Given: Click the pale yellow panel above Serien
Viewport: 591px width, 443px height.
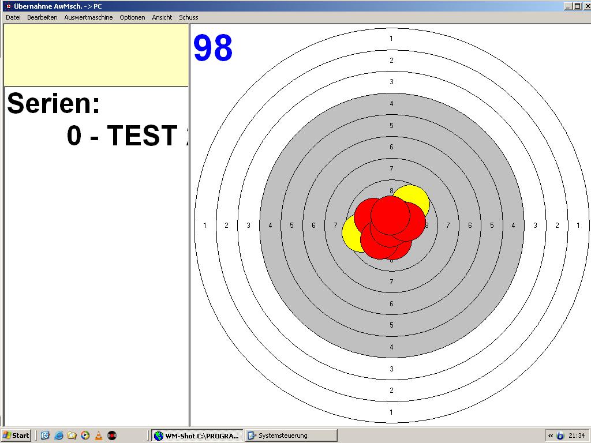Looking at the screenshot, I should (96, 56).
